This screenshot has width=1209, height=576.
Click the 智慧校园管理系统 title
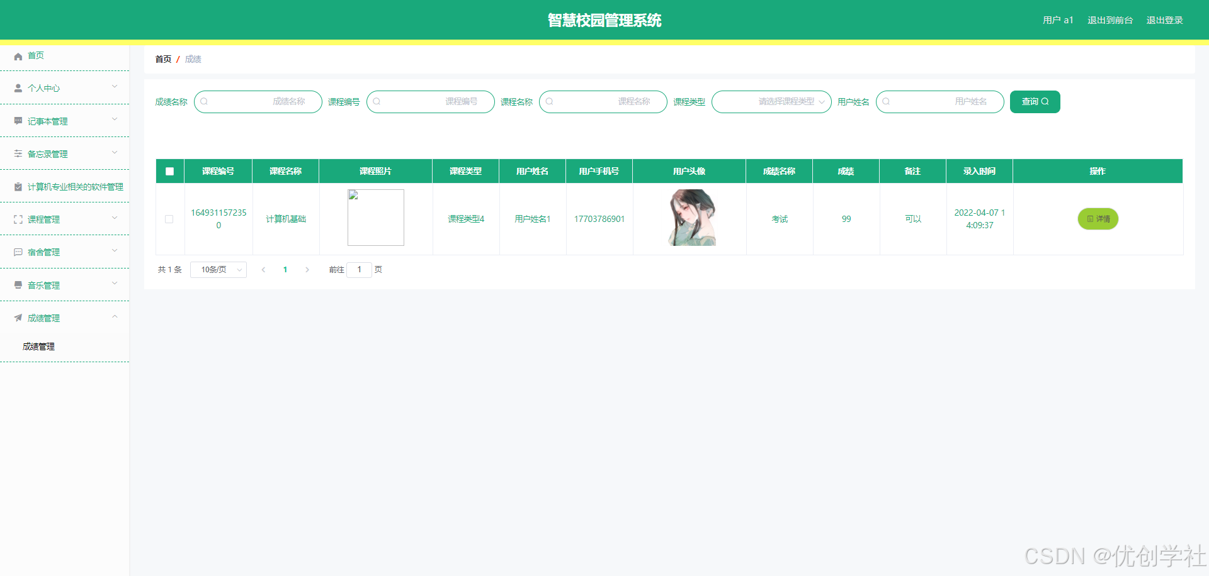click(x=604, y=20)
